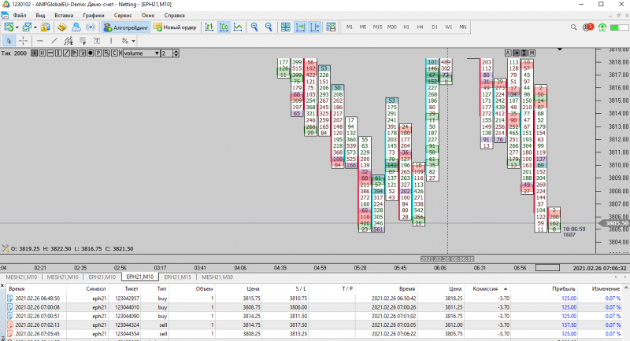The image size is (630, 341).
Task: Select the crosshair tool
Action: coord(24,41)
